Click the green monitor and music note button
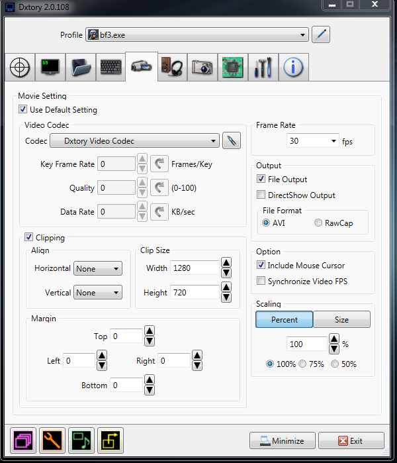Viewport: 397px width, 463px height. click(x=81, y=440)
